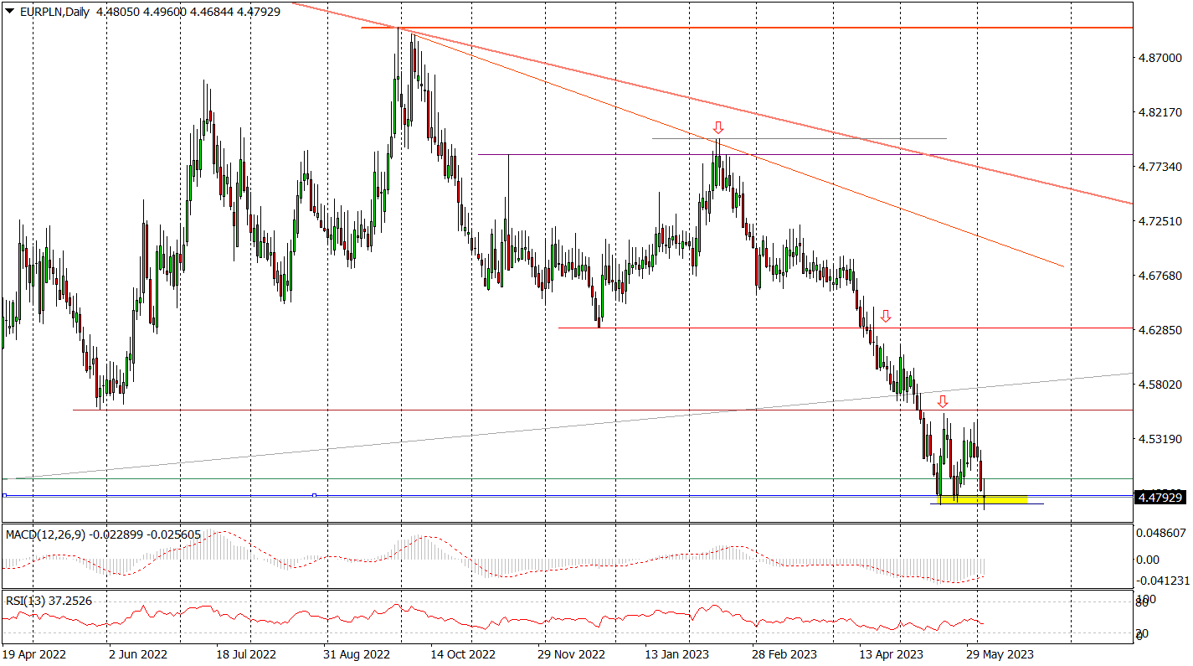The image size is (1193, 666).
Task: Click the 4.67680 price scale label
Action: point(1160,276)
